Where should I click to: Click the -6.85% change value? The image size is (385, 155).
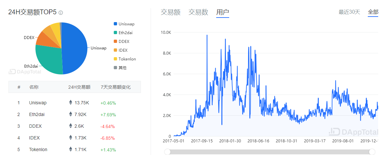coord(107,138)
